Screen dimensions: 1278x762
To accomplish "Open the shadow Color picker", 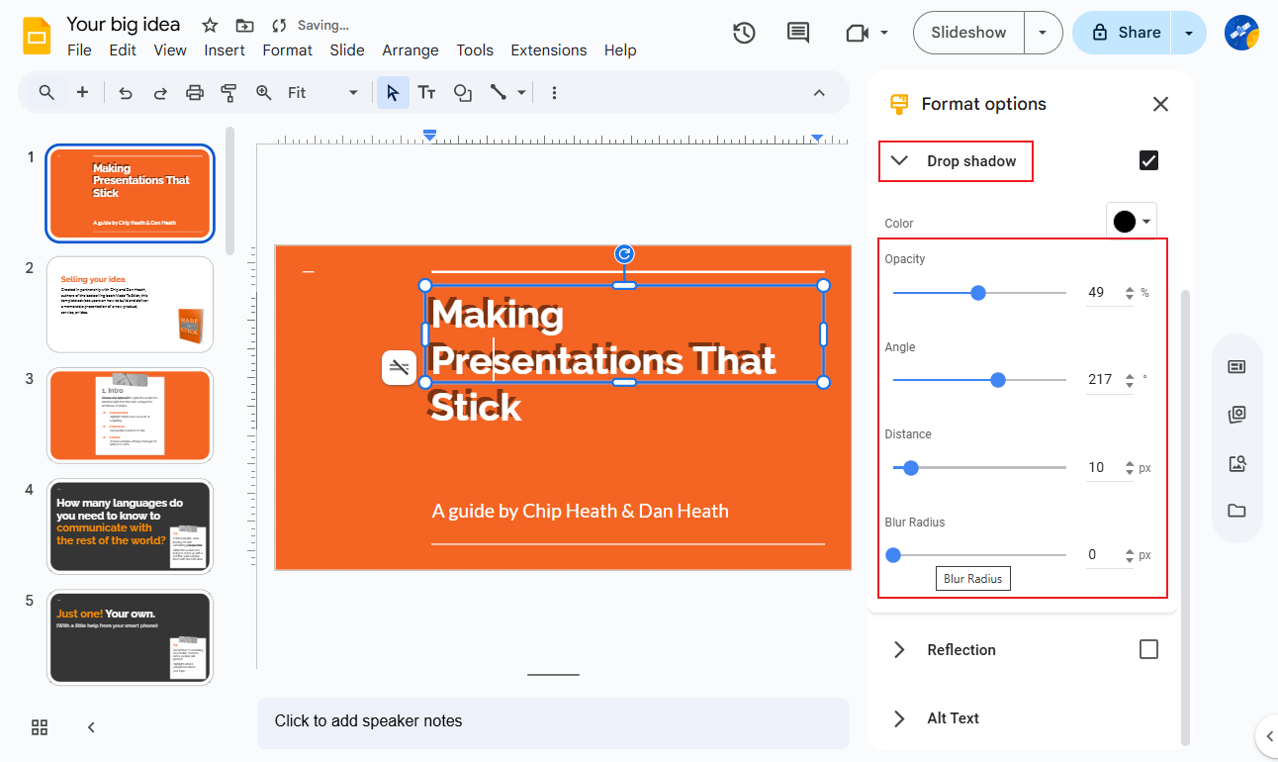I will (1131, 221).
